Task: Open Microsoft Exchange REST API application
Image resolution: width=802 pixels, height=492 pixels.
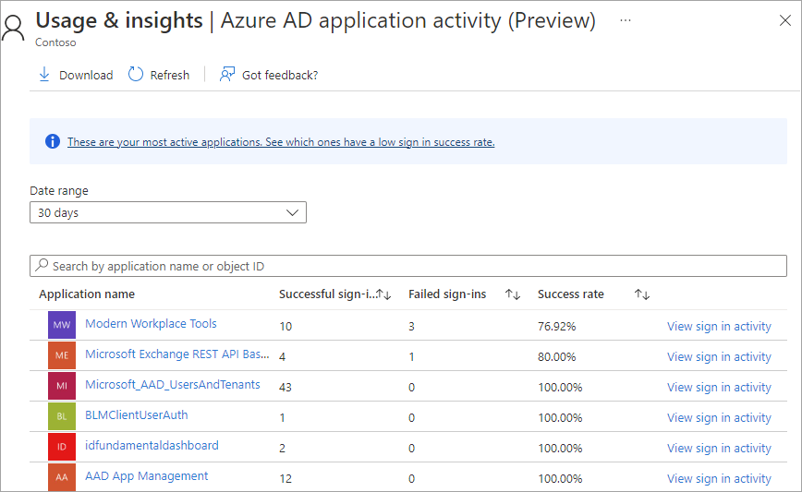Action: (x=177, y=354)
